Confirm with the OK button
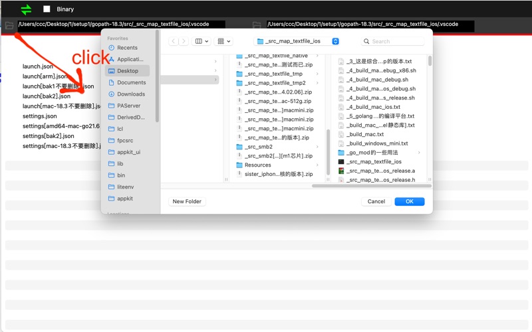The image size is (532, 332). [409, 201]
